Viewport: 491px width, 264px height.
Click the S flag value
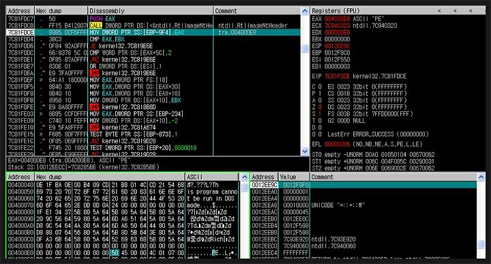coord(320,114)
